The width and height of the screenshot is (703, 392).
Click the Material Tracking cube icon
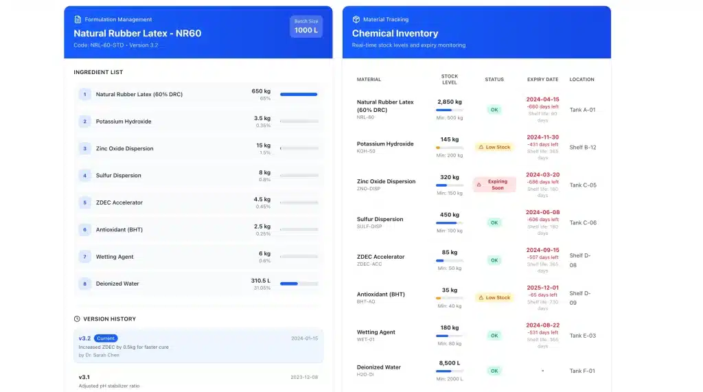pyautogui.click(x=356, y=20)
